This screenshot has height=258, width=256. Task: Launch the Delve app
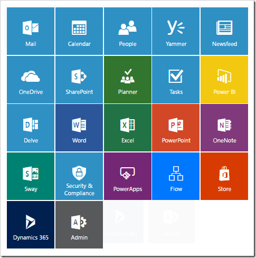(31, 128)
